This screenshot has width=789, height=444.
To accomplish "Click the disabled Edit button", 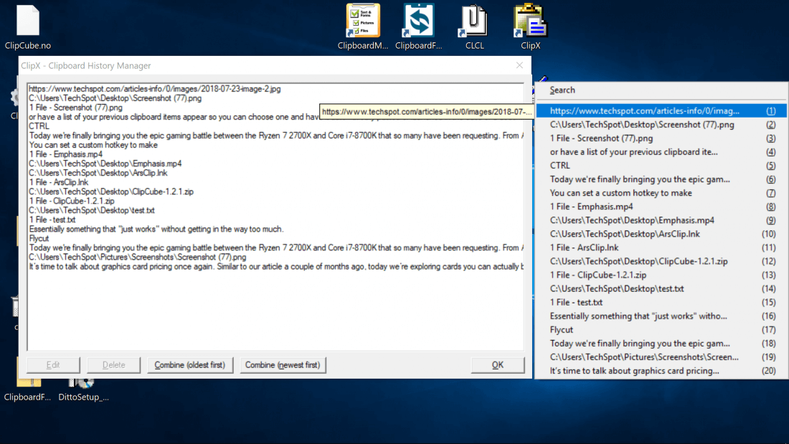I will tap(53, 365).
